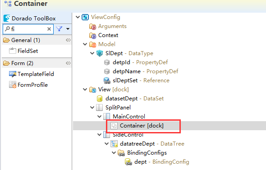This screenshot has width=266, height=170.
Task: Pin the Form category in toolbox
Action: pos(68,63)
